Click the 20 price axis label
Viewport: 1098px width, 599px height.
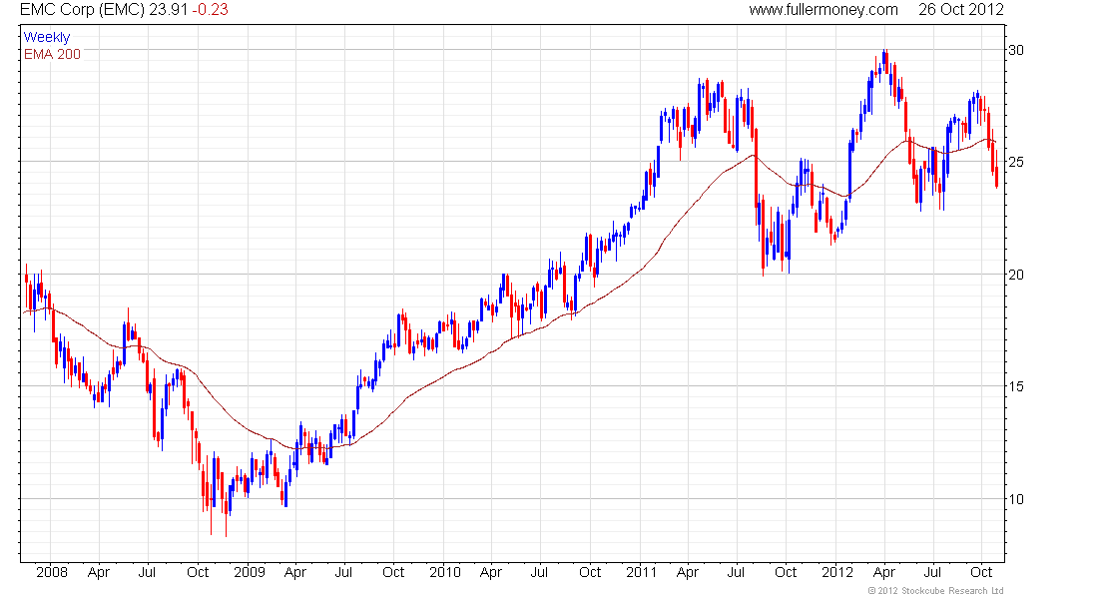point(1015,275)
